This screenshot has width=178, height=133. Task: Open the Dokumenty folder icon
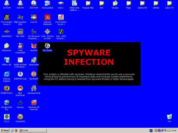click(x=7, y=46)
